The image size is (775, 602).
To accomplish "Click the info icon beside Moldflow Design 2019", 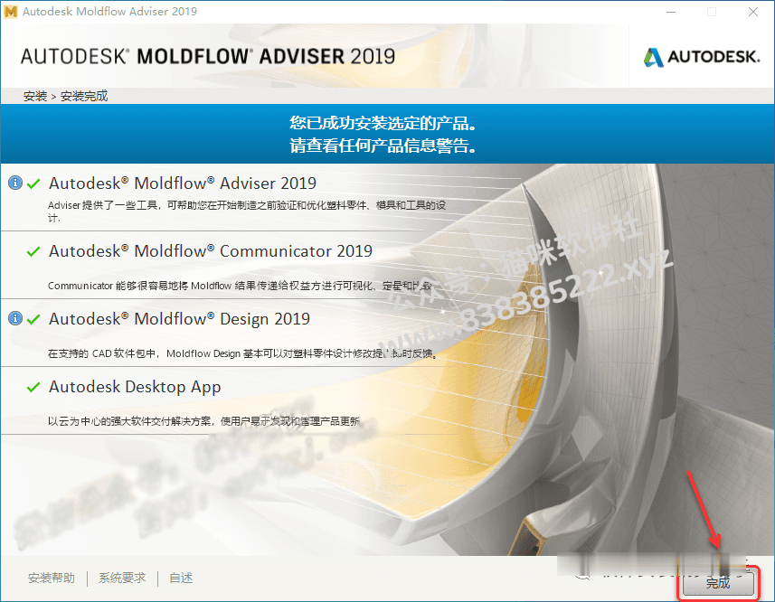I will 15,318.
